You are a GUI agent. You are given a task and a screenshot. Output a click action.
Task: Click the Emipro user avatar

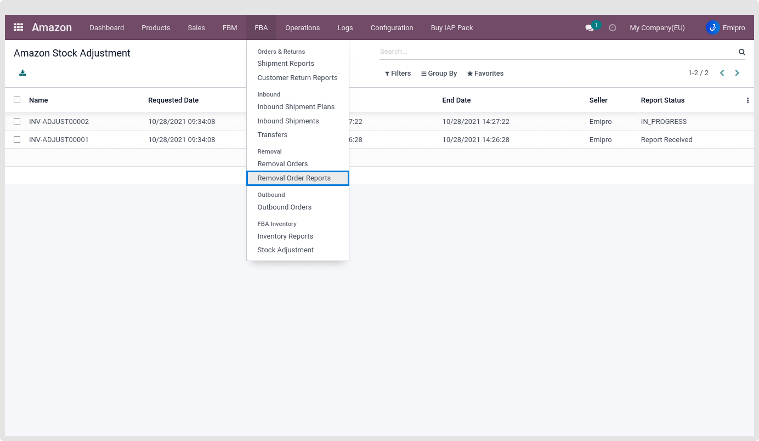[712, 27]
